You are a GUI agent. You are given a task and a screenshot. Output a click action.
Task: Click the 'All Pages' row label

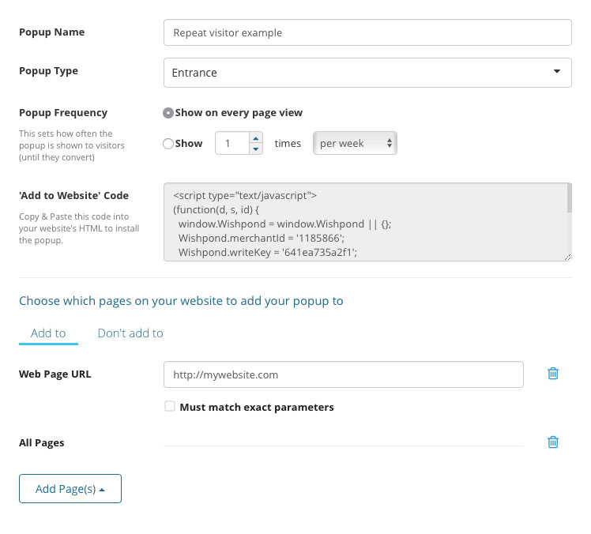pyautogui.click(x=42, y=442)
